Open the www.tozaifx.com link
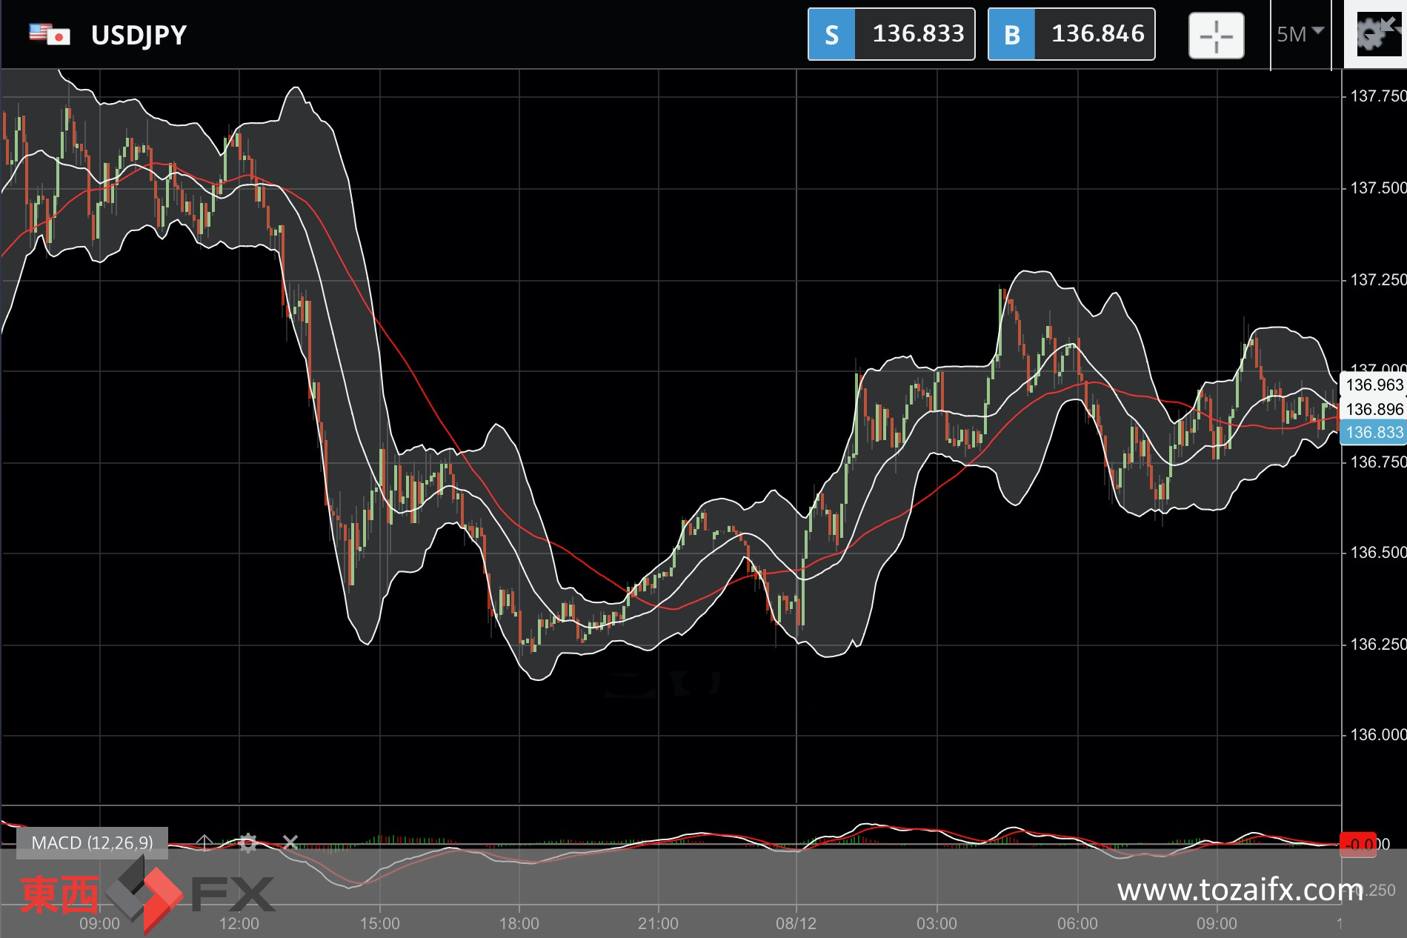The width and height of the screenshot is (1407, 938). pyautogui.click(x=1240, y=889)
